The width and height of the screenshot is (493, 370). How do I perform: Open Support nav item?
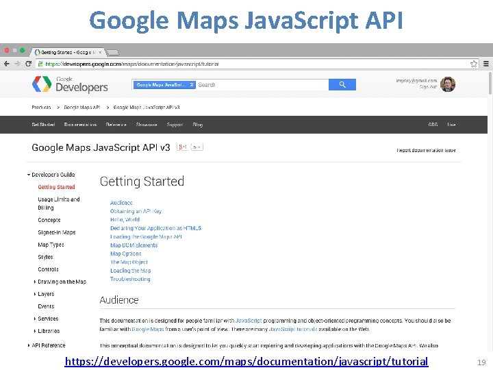click(x=175, y=125)
